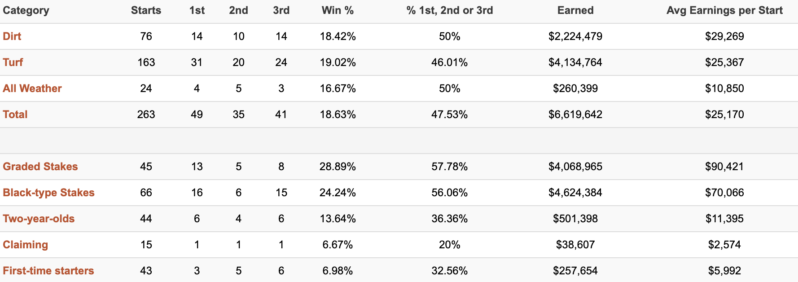
Task: Click the 2nd column header
Action: pos(239,10)
